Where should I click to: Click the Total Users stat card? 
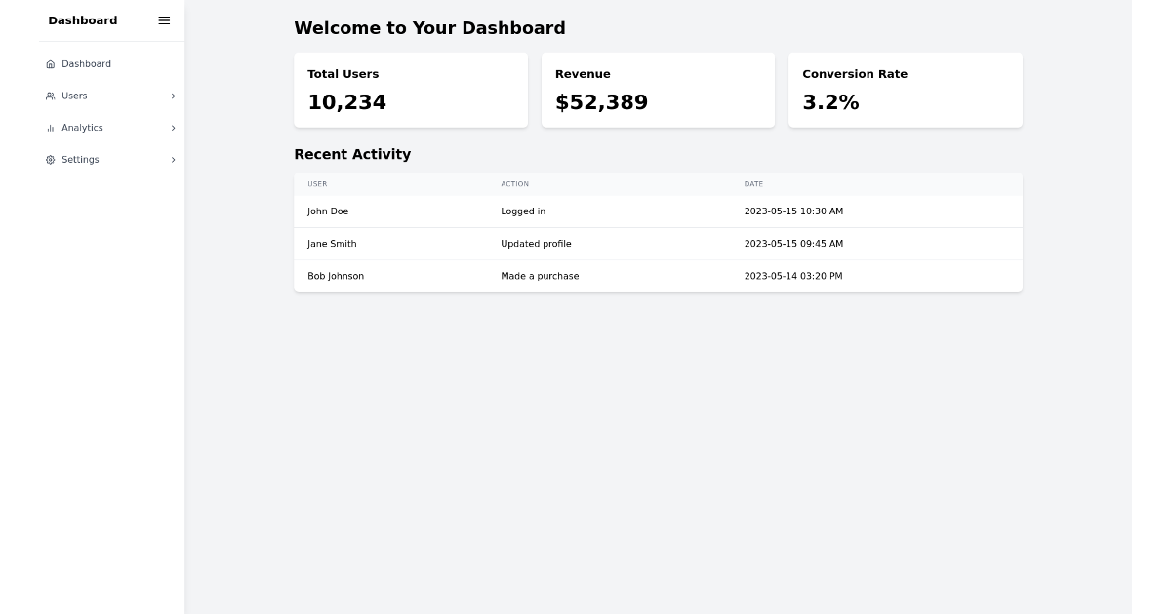[x=411, y=90]
